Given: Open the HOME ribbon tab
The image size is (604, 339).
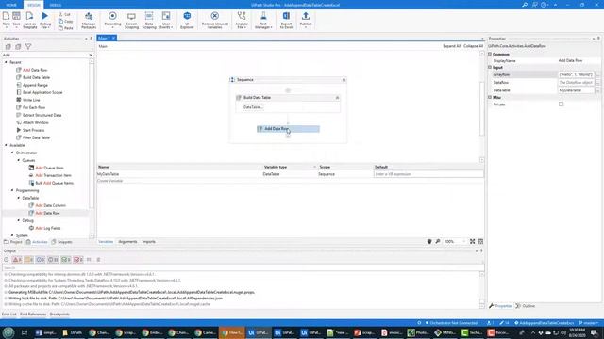Looking at the screenshot, I should click(x=11, y=5).
